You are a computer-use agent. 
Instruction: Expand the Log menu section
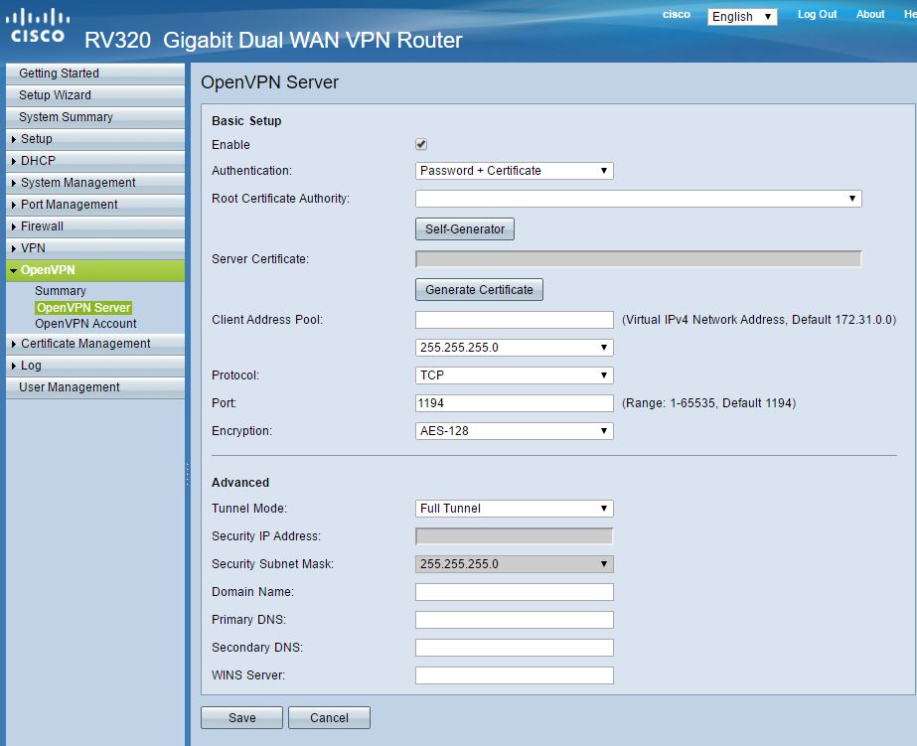click(95, 366)
